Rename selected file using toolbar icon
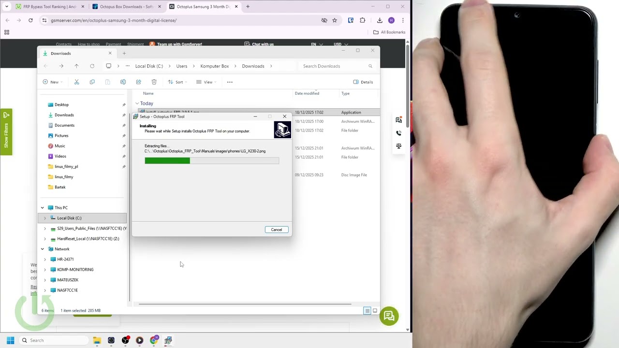 (x=123, y=82)
